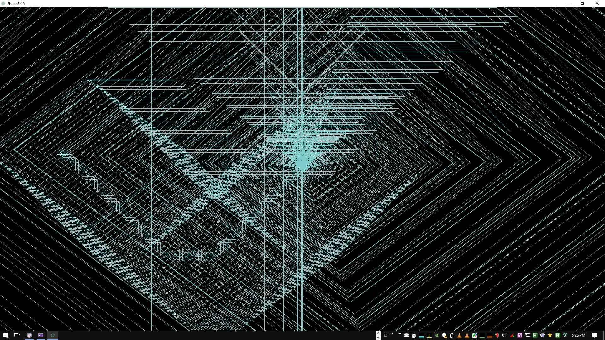
Task: Open the Windows Start menu
Action: (5, 335)
